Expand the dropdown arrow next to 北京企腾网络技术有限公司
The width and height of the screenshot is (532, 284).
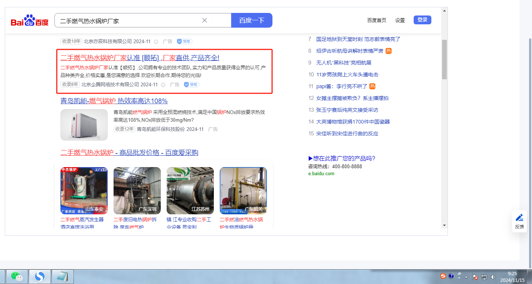click(x=163, y=85)
